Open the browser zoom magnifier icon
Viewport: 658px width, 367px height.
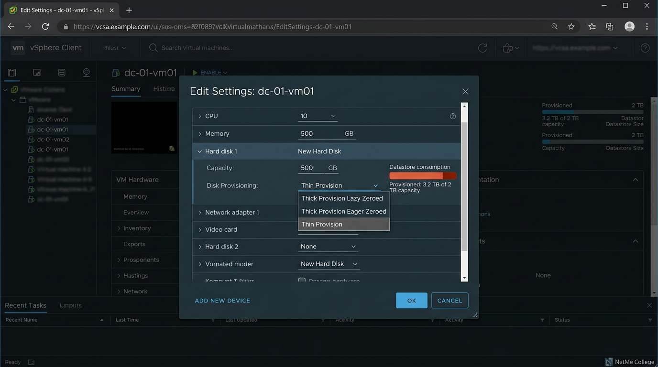pos(555,27)
